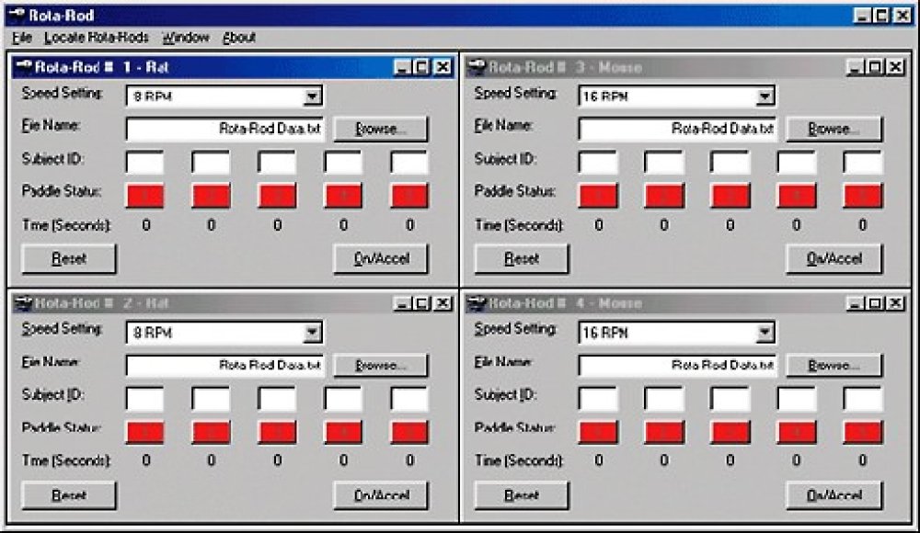Select the first Subject ID box in Rota-Rod 1 - Rat

pos(145,161)
